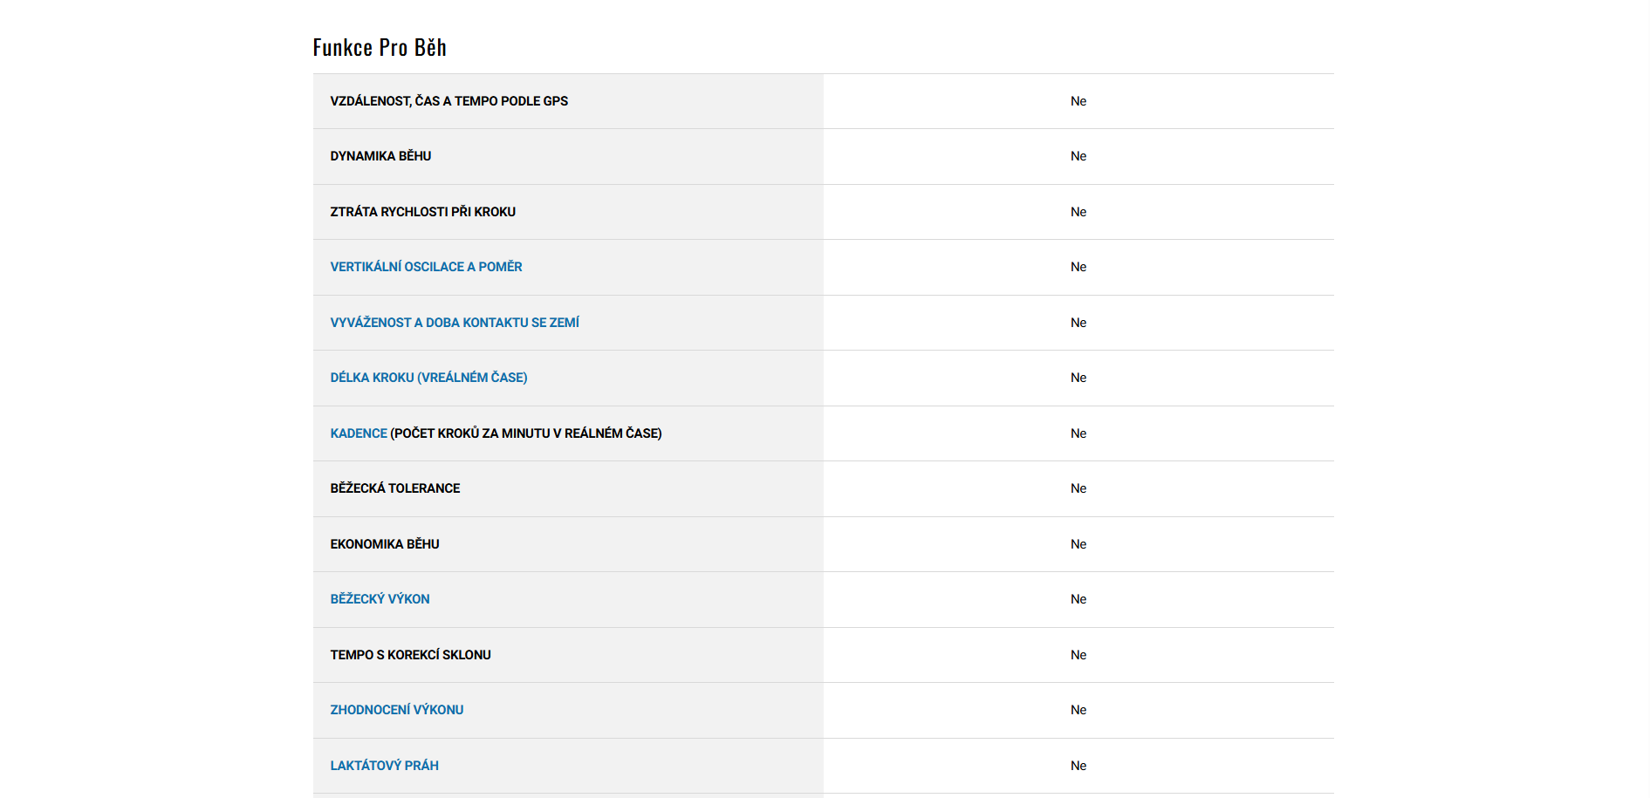Select the Ekonomika běhu row label

385,544
